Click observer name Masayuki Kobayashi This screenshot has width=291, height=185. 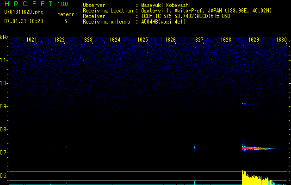point(166,5)
